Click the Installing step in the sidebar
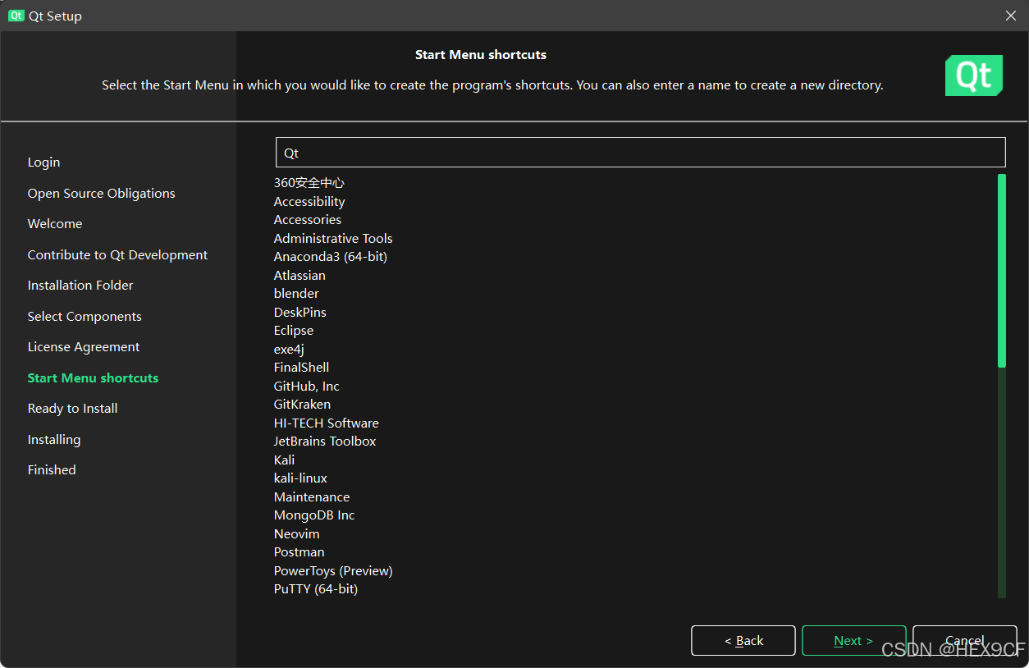 54,440
